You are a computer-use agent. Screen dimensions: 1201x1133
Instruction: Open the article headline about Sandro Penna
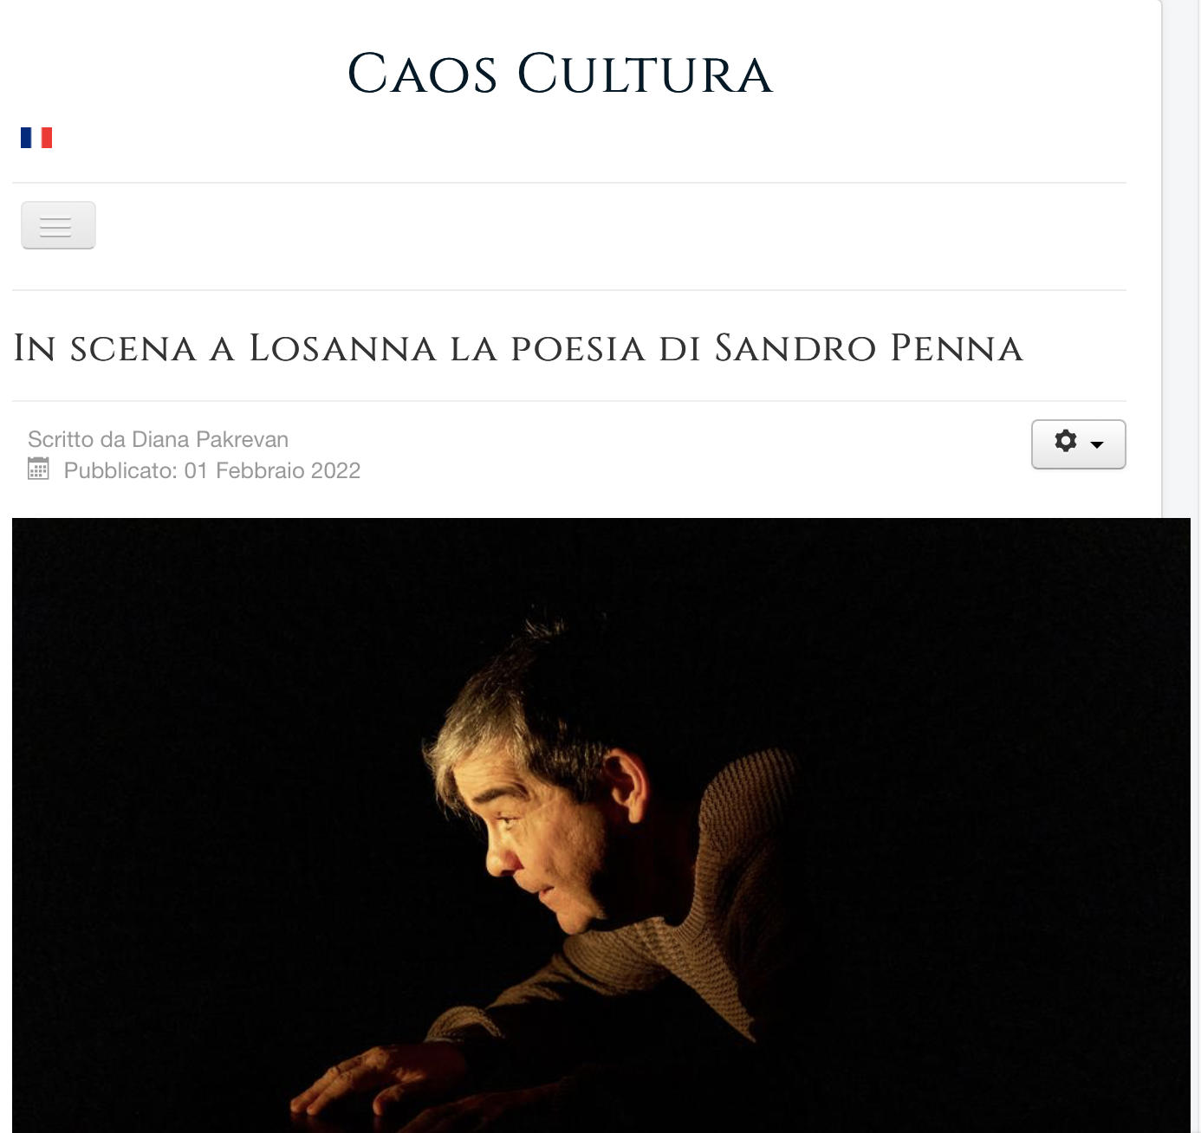518,348
